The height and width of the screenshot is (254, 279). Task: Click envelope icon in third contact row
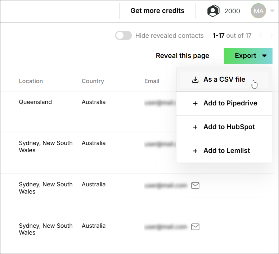coord(195,185)
